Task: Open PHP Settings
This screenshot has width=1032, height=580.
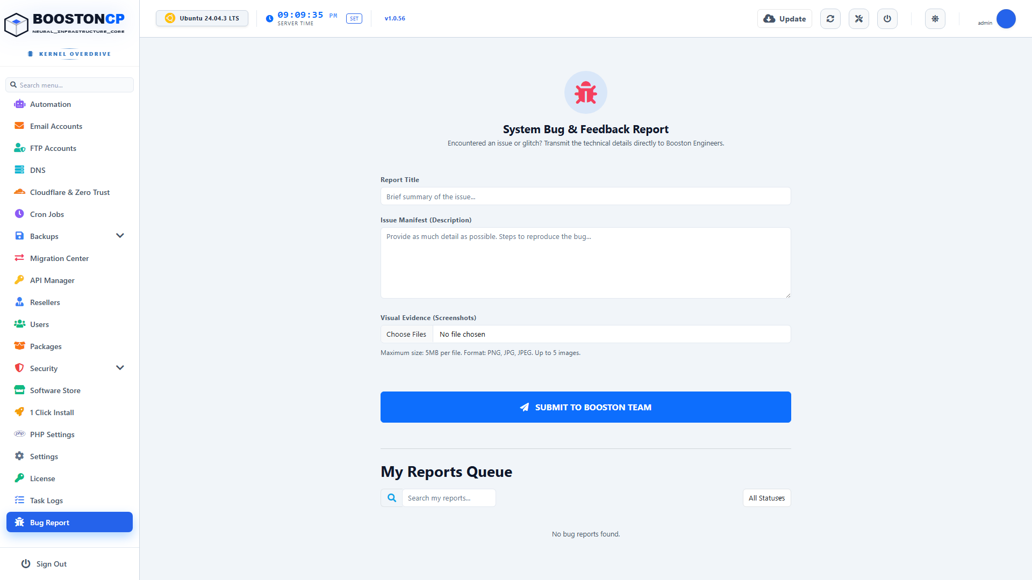Action: tap(69, 434)
